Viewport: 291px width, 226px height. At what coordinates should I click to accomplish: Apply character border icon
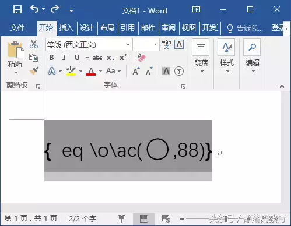(179, 44)
